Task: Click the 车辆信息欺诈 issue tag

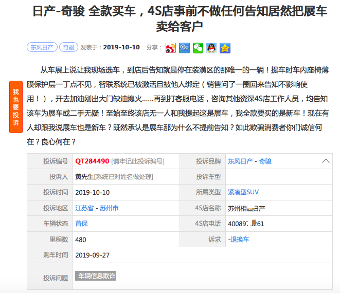Action: pyautogui.click(x=96, y=276)
